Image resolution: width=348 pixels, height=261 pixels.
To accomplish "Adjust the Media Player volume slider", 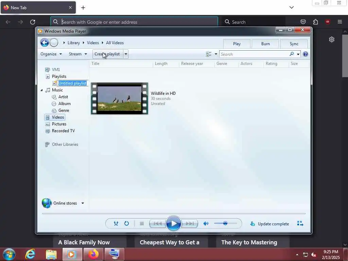I will pos(225,223).
